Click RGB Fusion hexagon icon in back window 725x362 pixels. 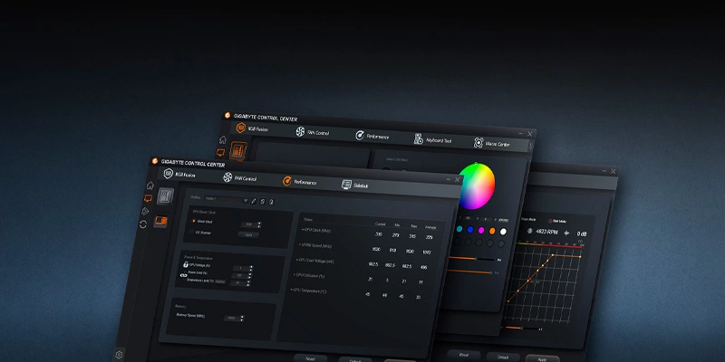tap(240, 128)
